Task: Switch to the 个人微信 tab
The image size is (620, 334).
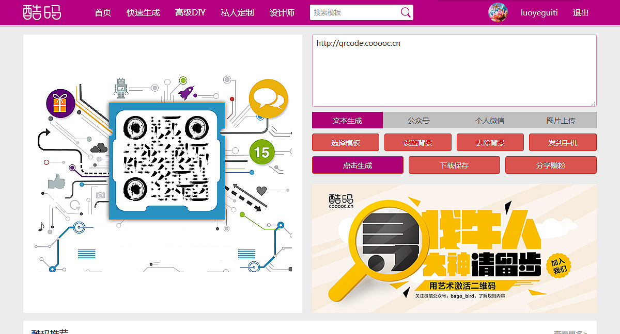Action: tap(490, 120)
